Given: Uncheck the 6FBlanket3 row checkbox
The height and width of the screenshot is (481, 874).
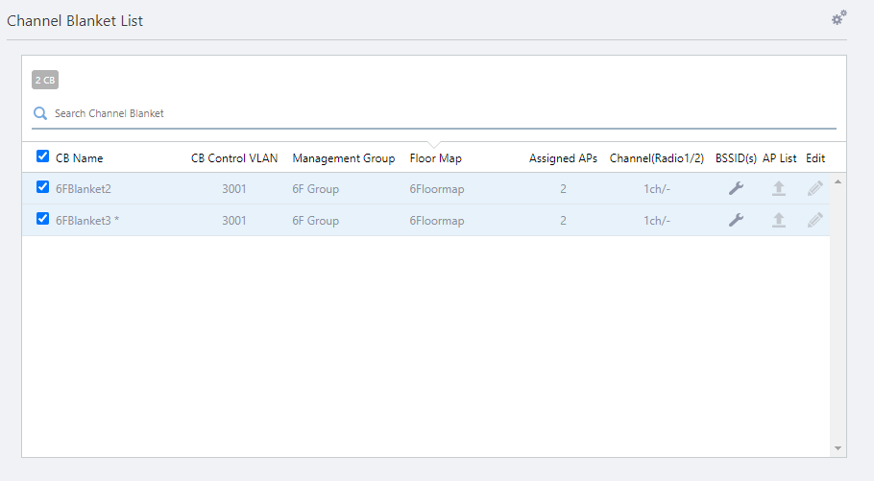Looking at the screenshot, I should pyautogui.click(x=42, y=219).
